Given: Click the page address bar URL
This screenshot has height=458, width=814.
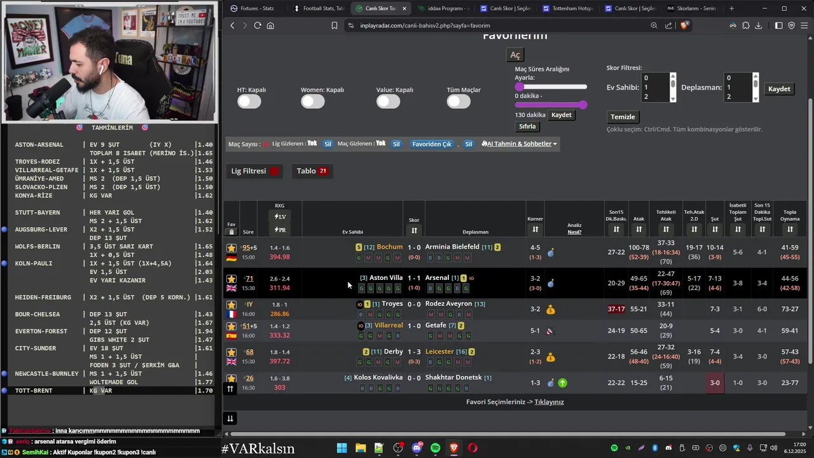Looking at the screenshot, I should (x=425, y=25).
